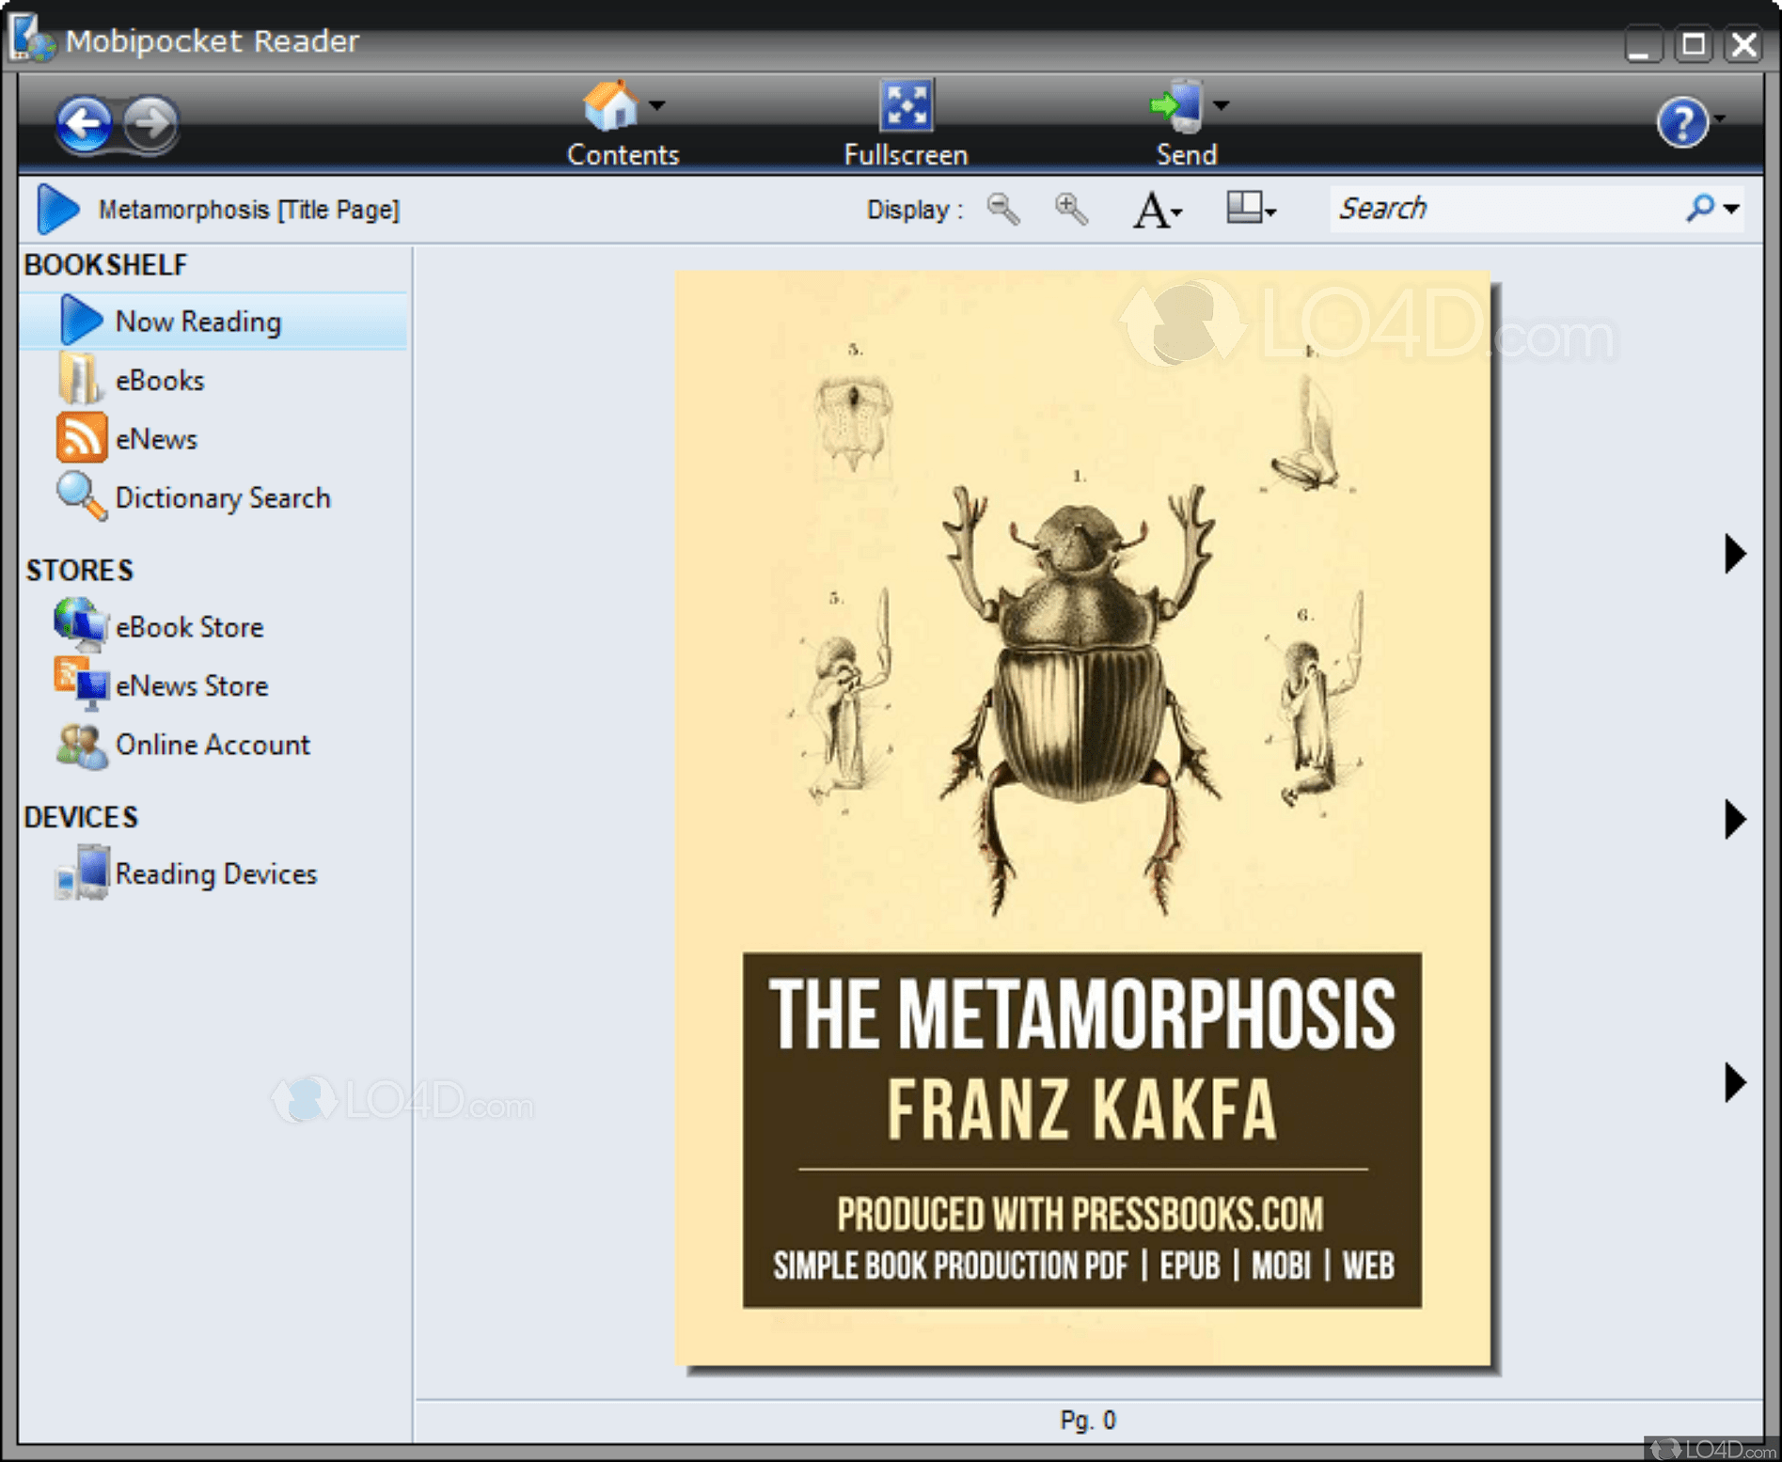The height and width of the screenshot is (1462, 1782).
Task: Zoom out using the minus magnifier
Action: pos(1003,209)
